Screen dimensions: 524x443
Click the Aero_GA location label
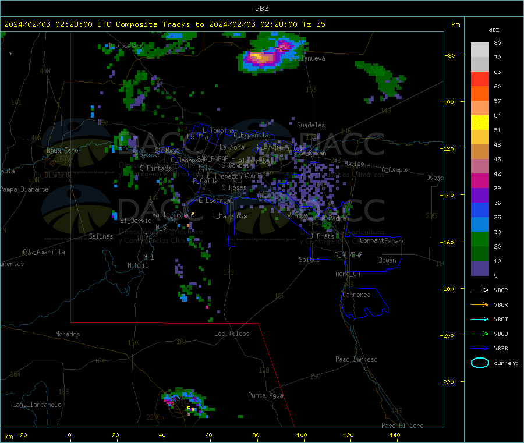[x=348, y=274]
